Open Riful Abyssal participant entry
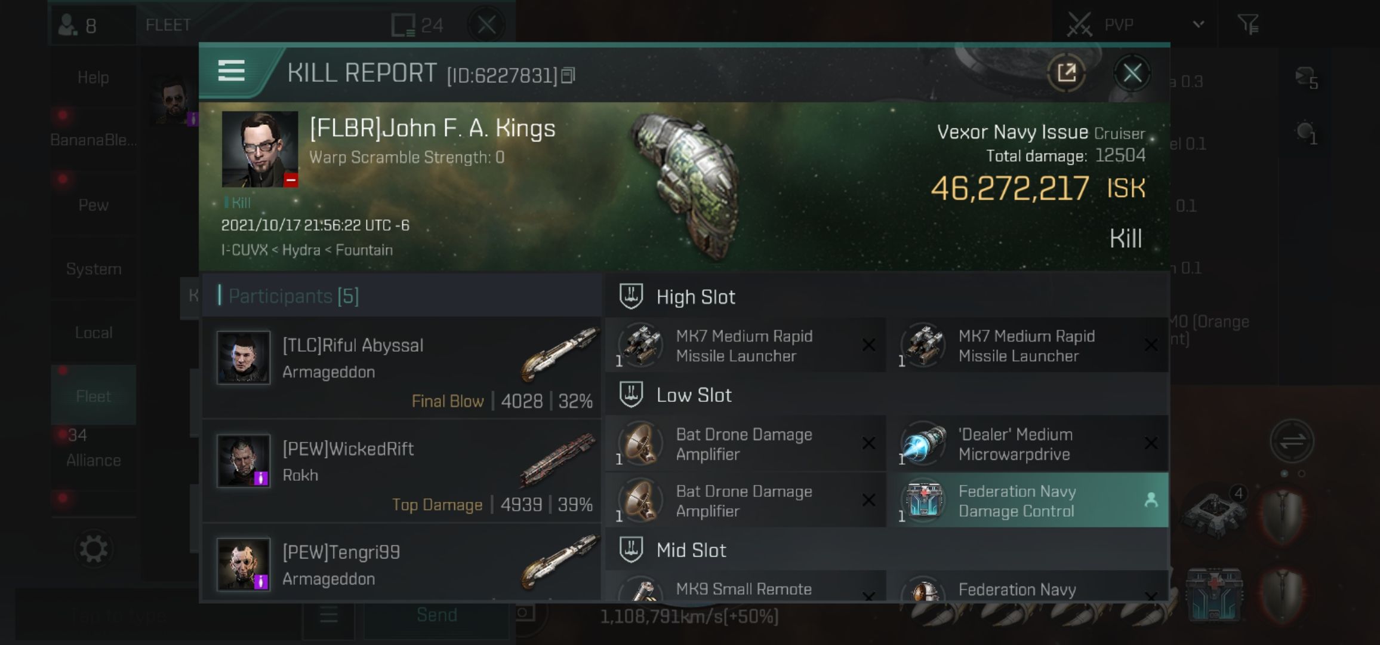 pyautogui.click(x=402, y=367)
